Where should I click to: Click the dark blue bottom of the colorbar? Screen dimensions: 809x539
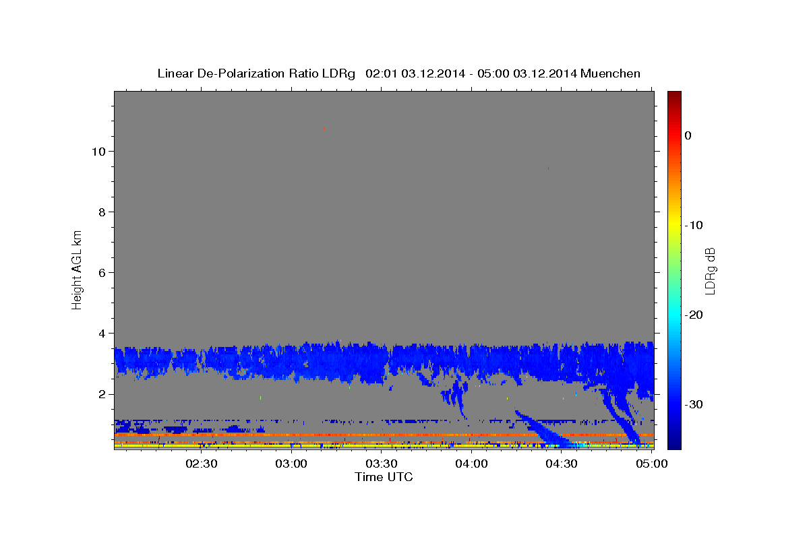[x=674, y=443]
